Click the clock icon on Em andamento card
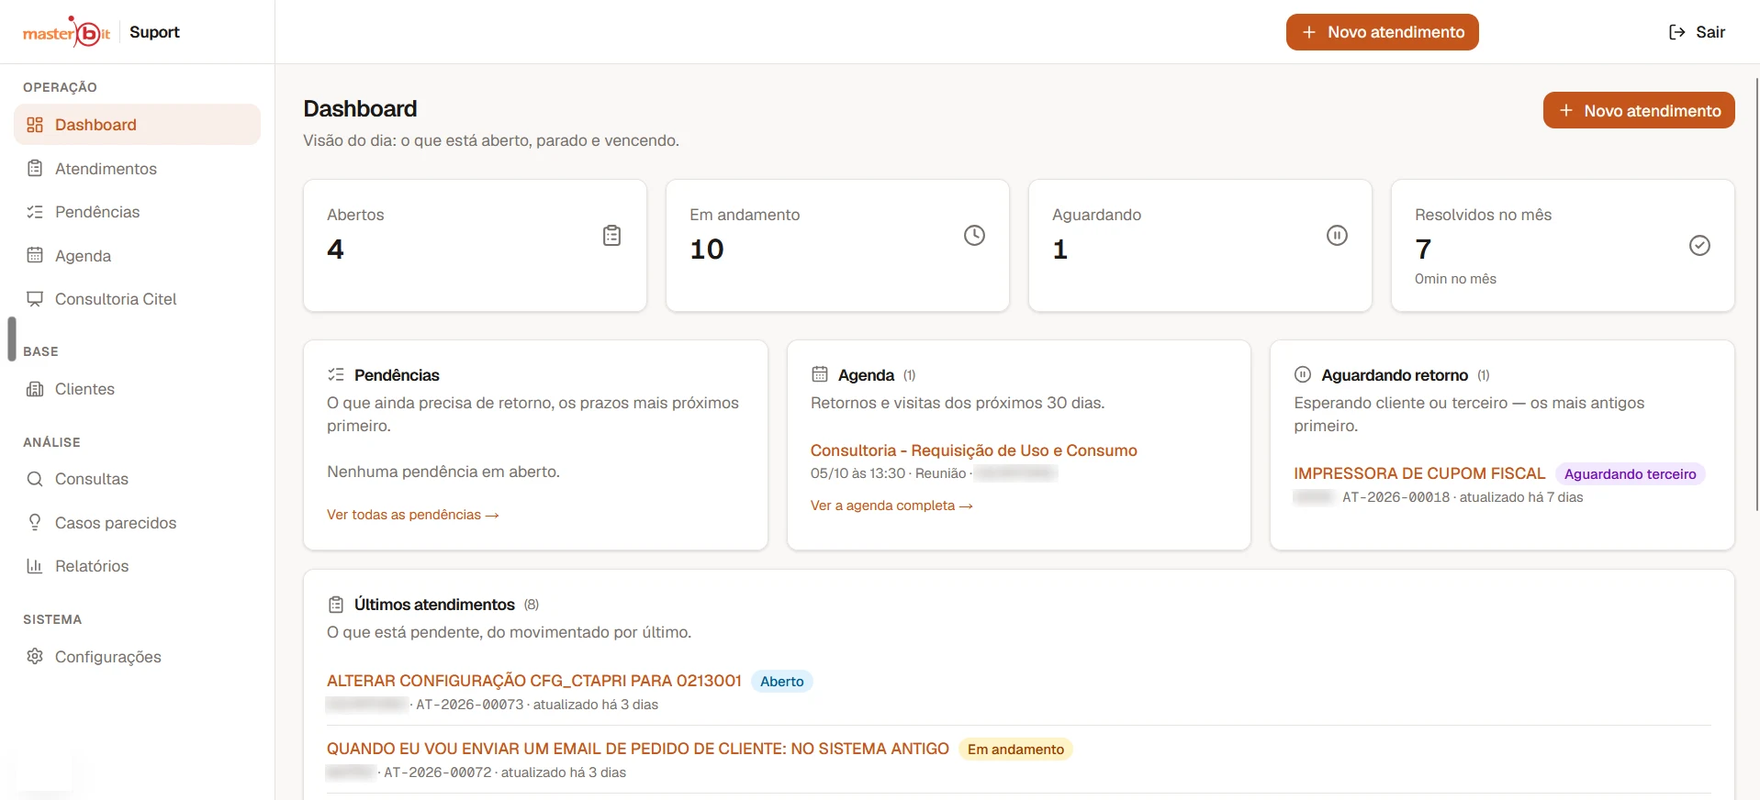 pos(974,236)
